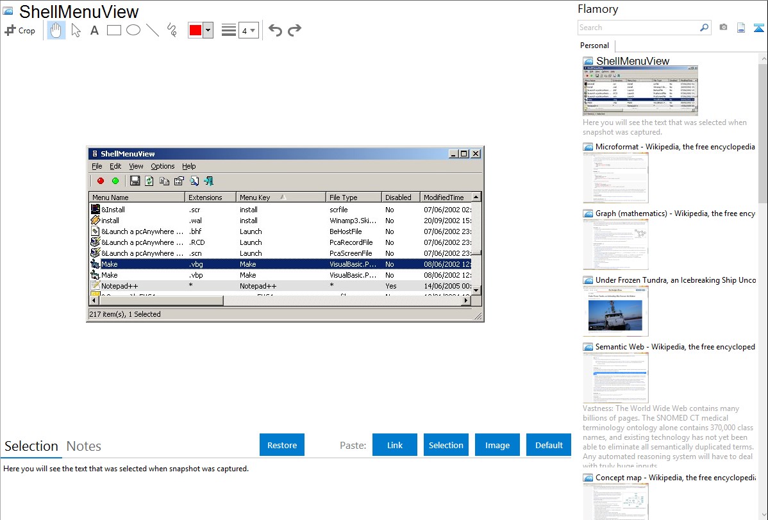Screen dimensions: 768x520
Task: Open the Options menu in ShellMenuView
Action: (163, 166)
